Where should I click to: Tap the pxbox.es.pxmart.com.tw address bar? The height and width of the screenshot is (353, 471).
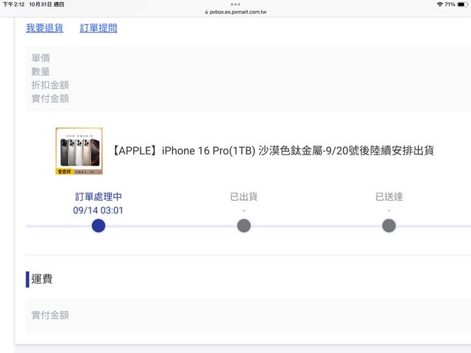[x=235, y=12]
